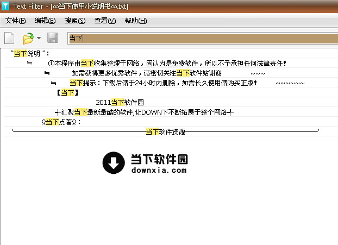Select the line 2011当下软件园
The height and width of the screenshot is (245, 338).
pos(171,102)
